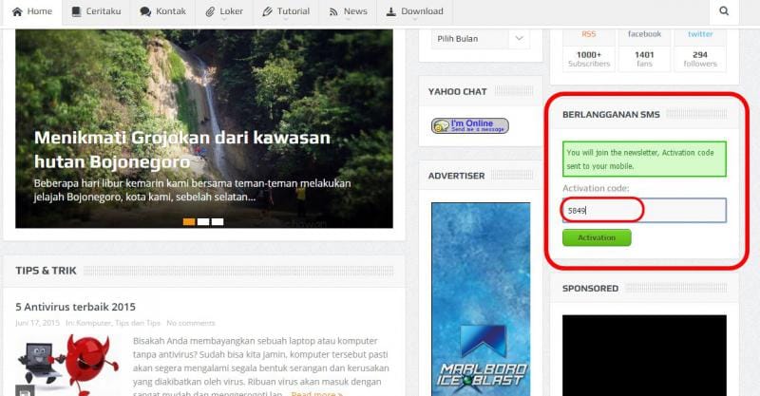Click the Activation code input field

coord(644,211)
